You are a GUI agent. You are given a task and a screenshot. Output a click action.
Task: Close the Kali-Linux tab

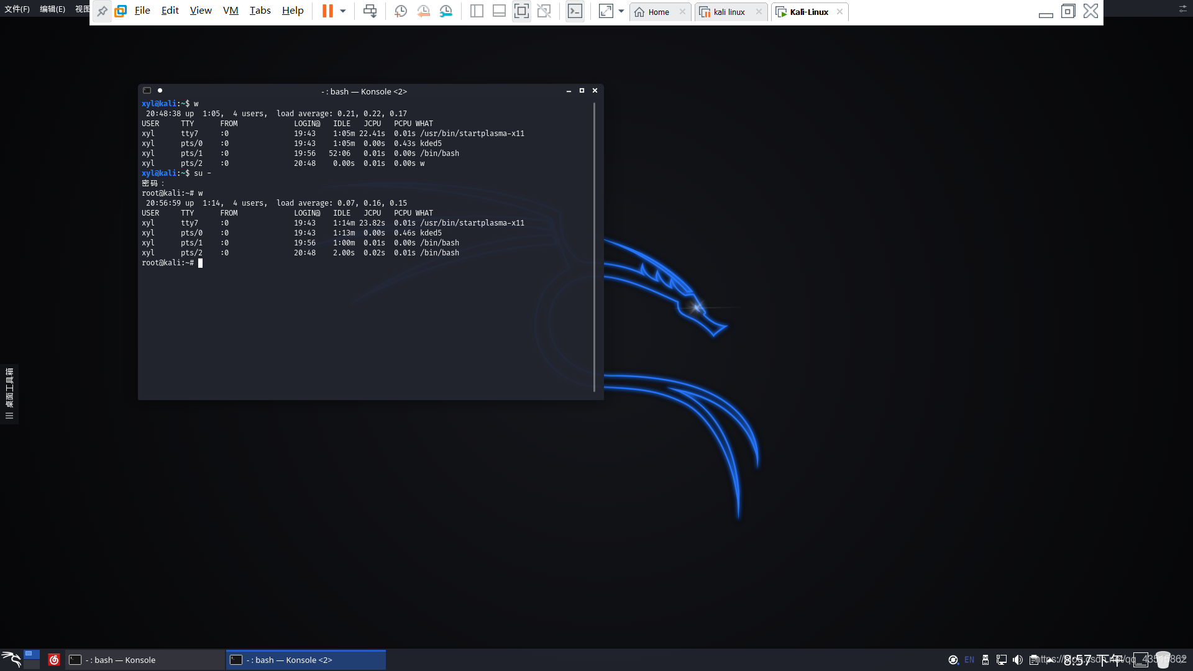tap(839, 12)
